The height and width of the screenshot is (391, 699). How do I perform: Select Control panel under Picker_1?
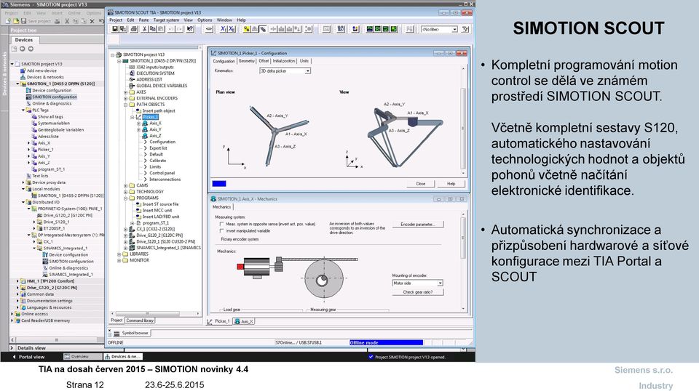(x=162, y=173)
